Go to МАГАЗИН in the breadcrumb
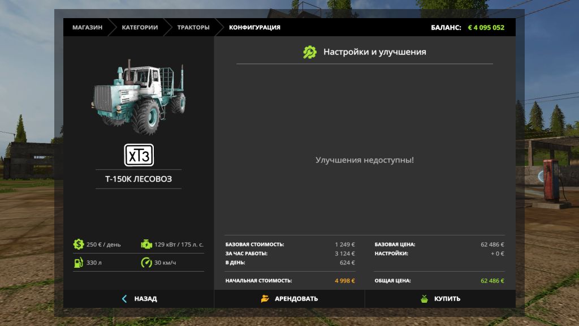The width and height of the screenshot is (579, 326). click(x=87, y=27)
